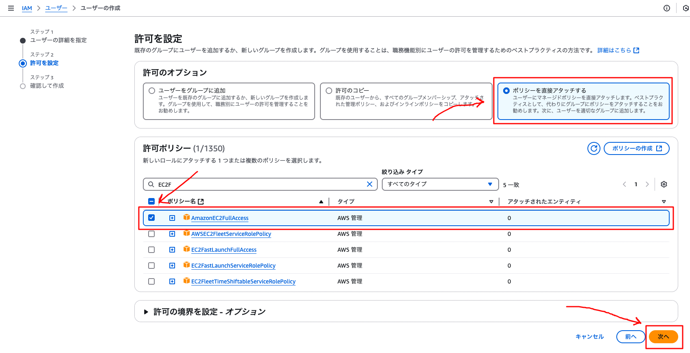This screenshot has width=690, height=353.
Task: Click 確認して作成 step 3
Action: (47, 86)
